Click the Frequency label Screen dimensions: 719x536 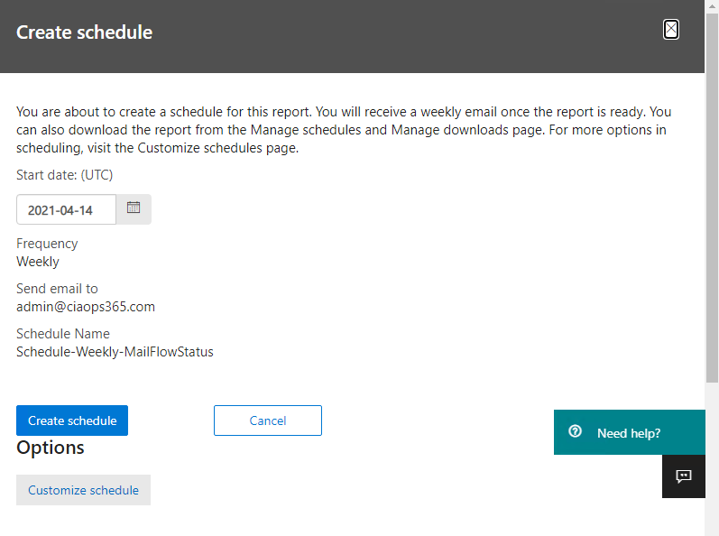(47, 244)
